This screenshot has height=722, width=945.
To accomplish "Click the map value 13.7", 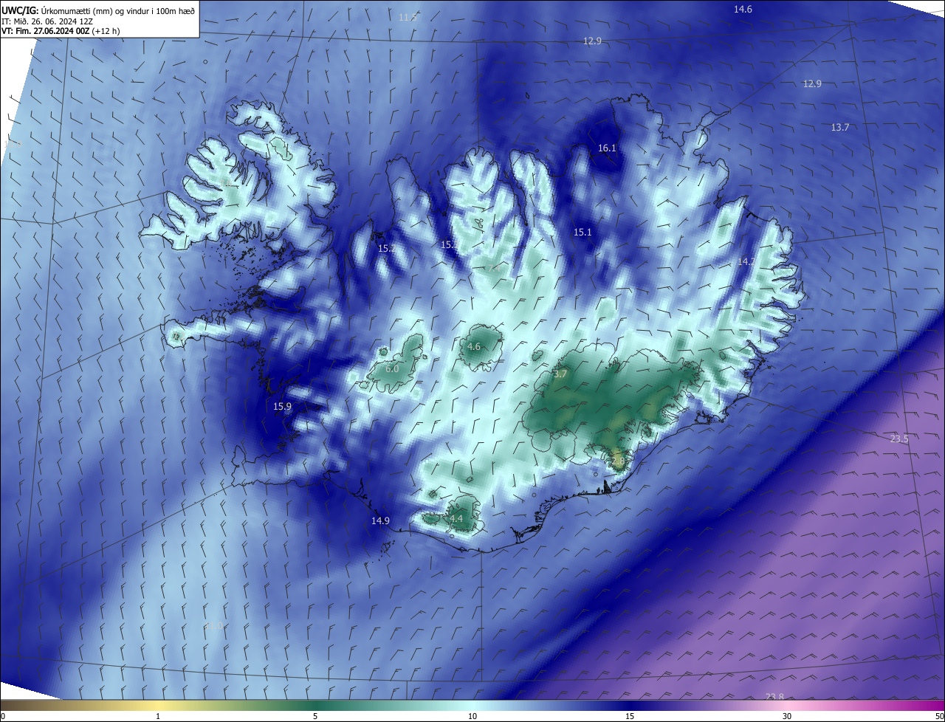I will pos(840,128).
